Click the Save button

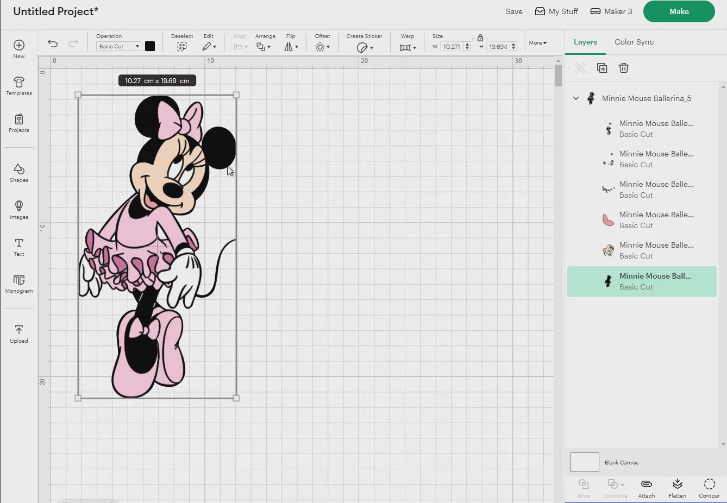(514, 11)
